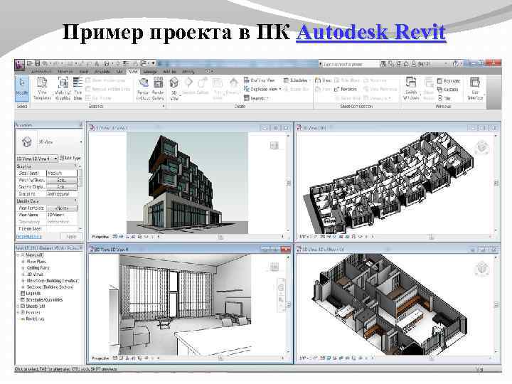Click the Sign In user icon
Screen dimensions: 512x384
coord(414,64)
